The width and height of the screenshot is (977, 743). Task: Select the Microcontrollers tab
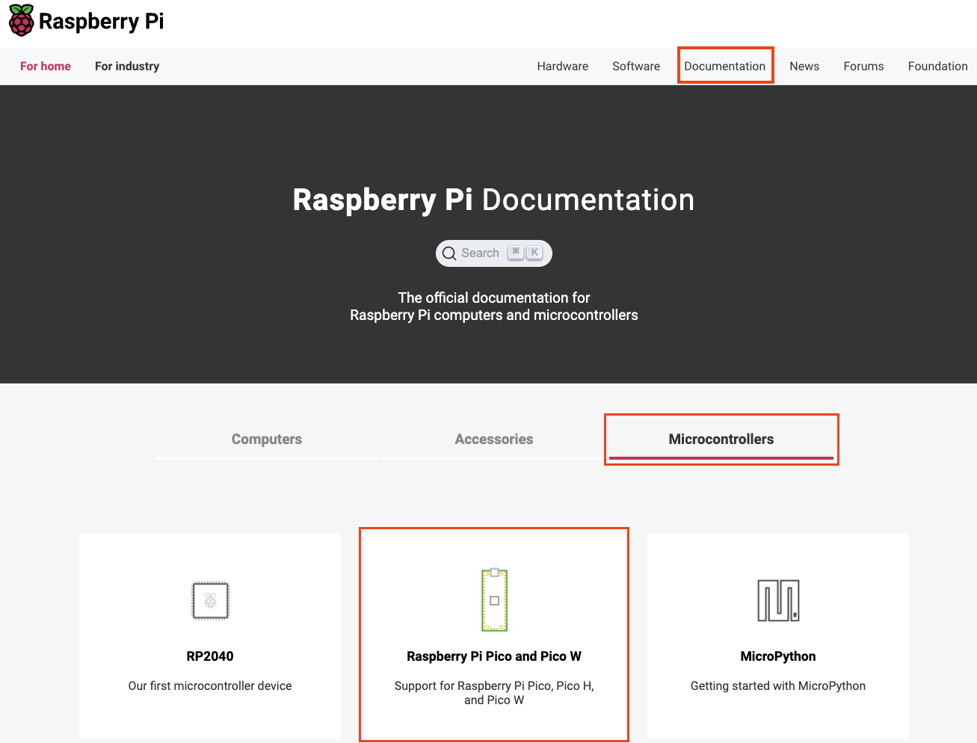coord(721,440)
